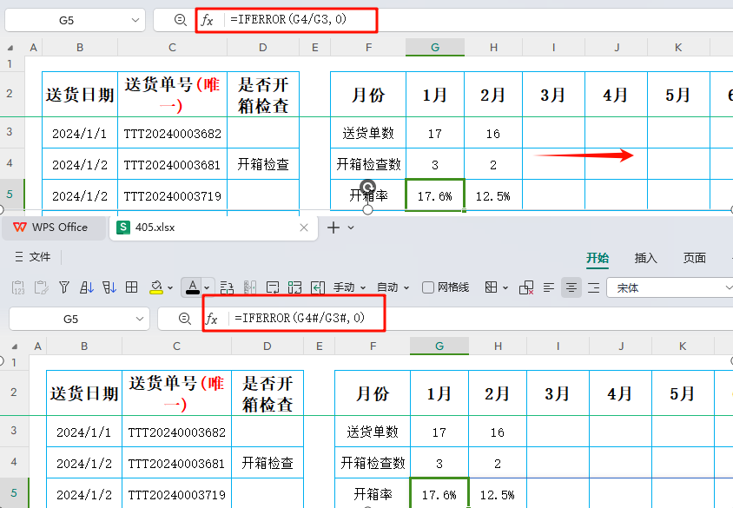Click the select-all corner in the upper sheet
Image resolution: width=733 pixels, height=508 pixels.
tap(10, 48)
